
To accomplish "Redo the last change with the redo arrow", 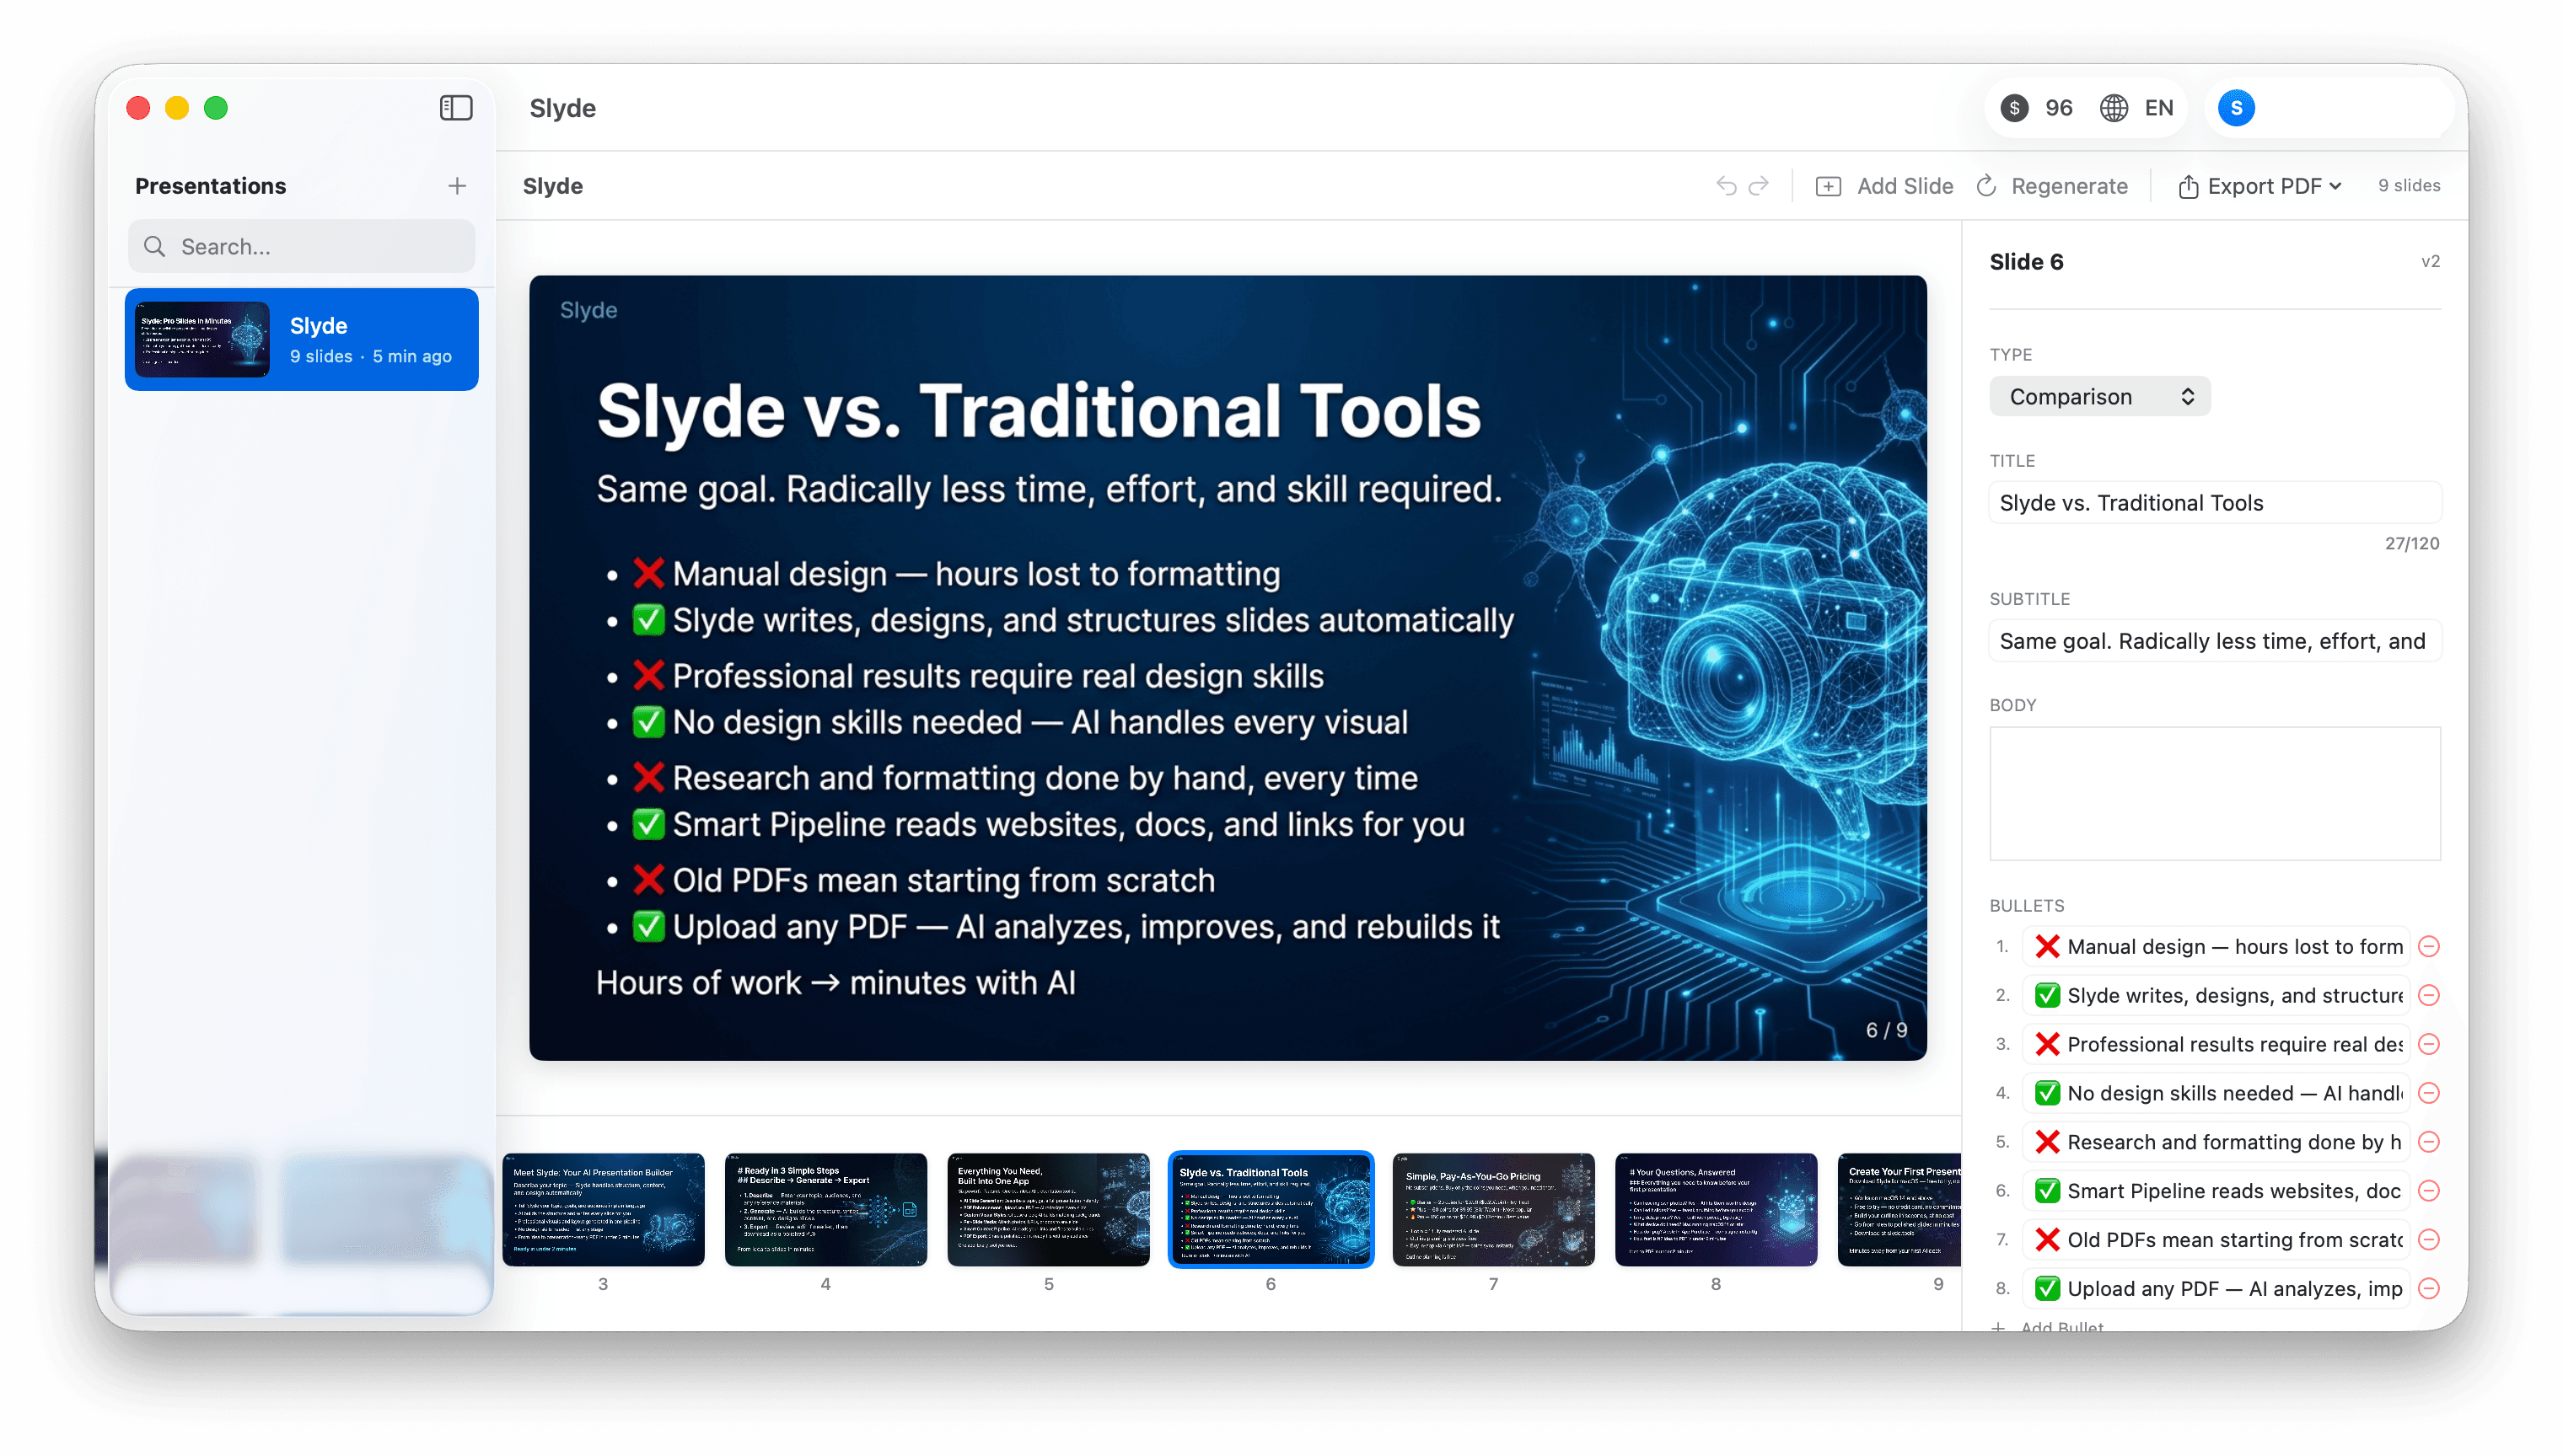I will pyautogui.click(x=1759, y=185).
